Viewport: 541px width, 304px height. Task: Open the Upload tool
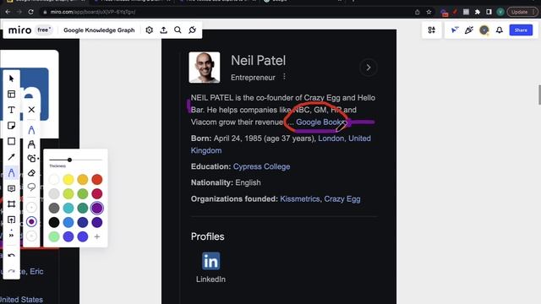click(x=11, y=220)
